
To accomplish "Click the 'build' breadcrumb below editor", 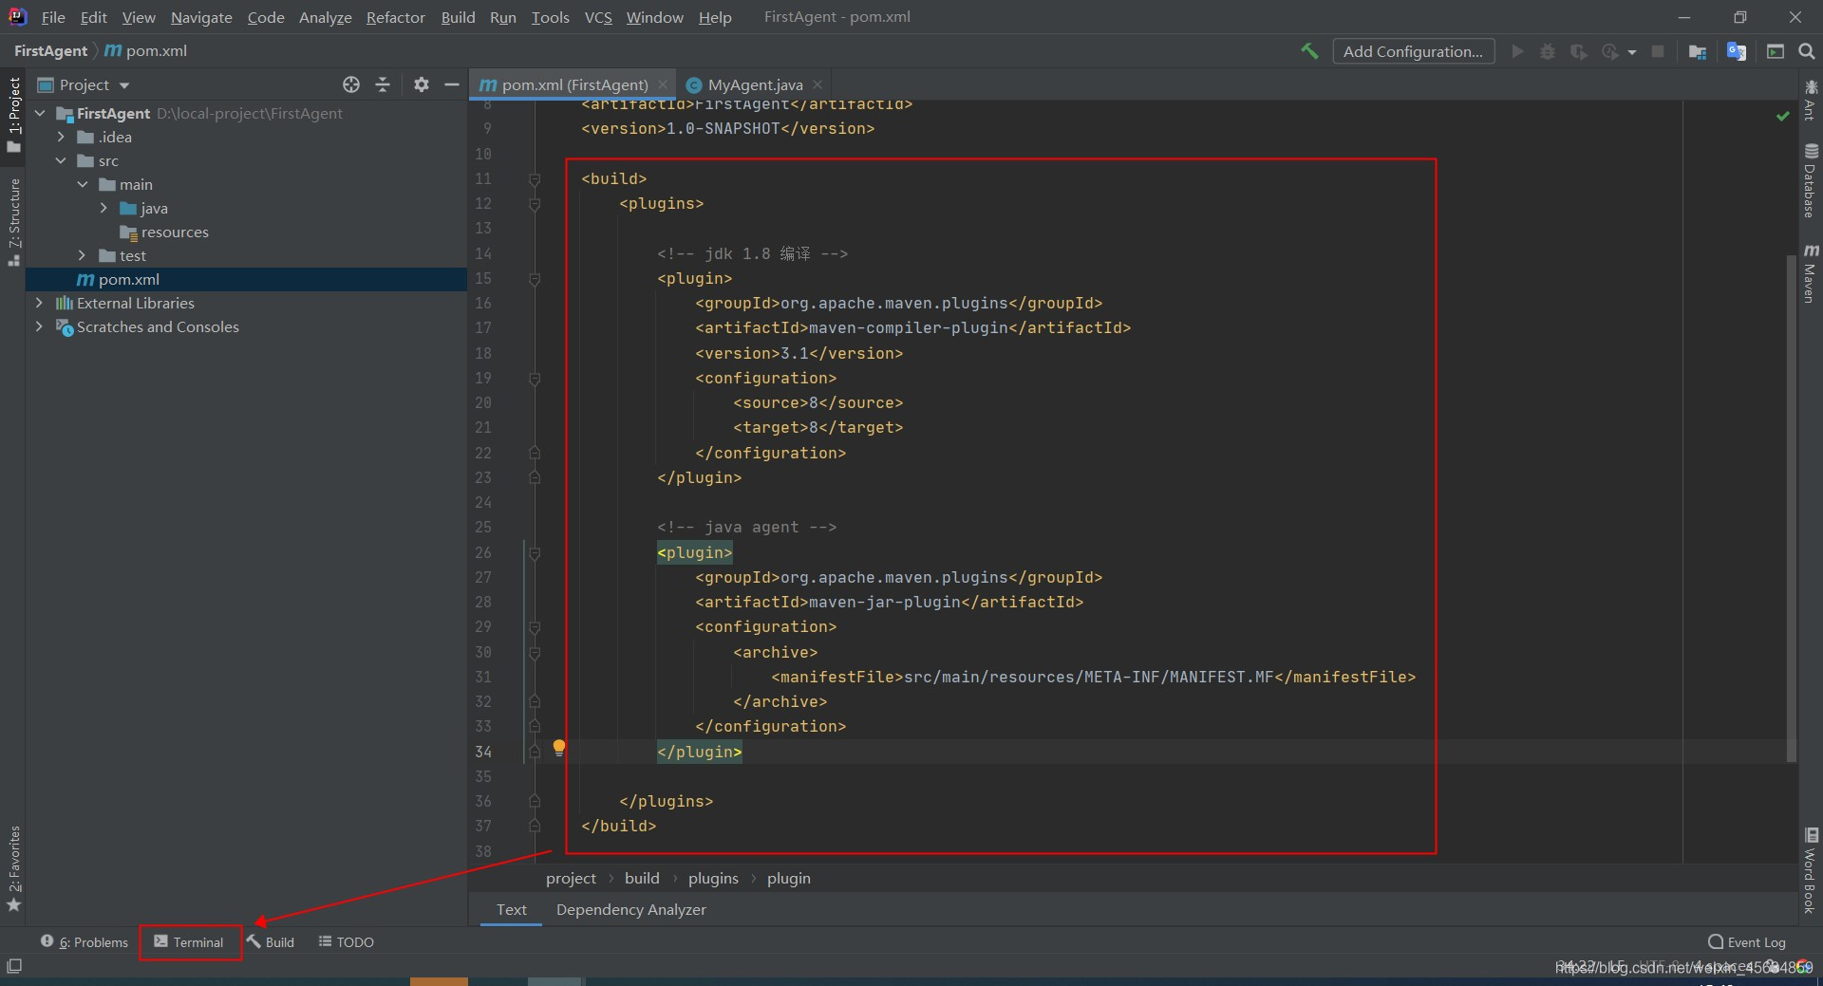I will (x=642, y=878).
